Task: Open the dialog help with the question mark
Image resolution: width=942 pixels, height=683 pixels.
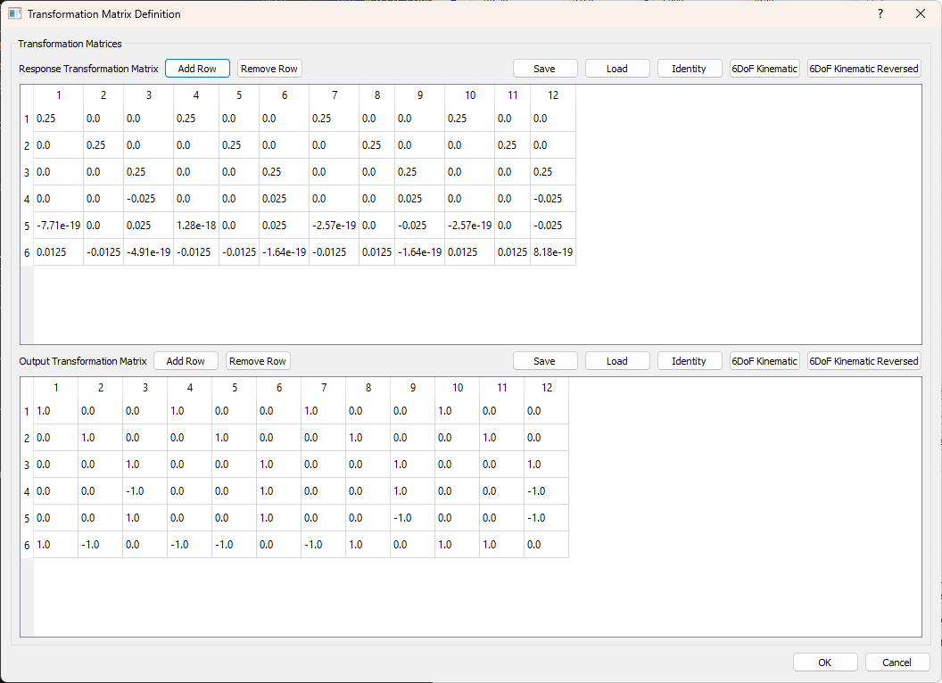Action: pyautogui.click(x=880, y=13)
